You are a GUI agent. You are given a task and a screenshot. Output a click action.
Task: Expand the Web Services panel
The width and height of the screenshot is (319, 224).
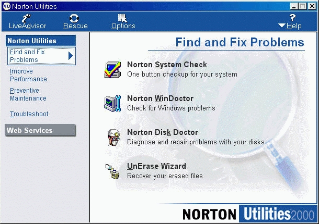[40, 130]
